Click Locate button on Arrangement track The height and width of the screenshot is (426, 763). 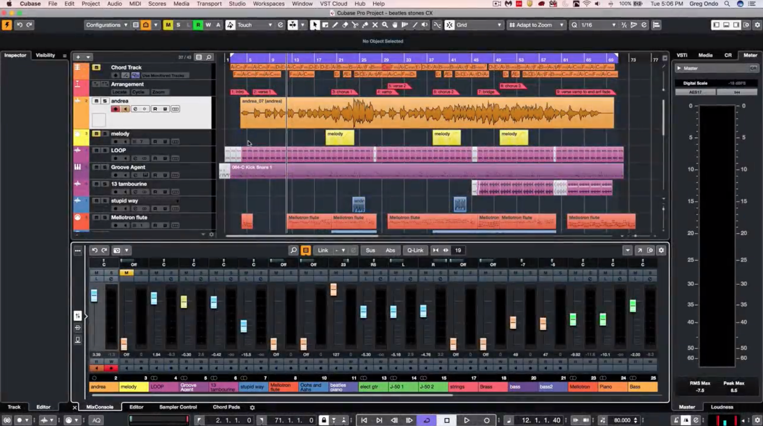(119, 92)
